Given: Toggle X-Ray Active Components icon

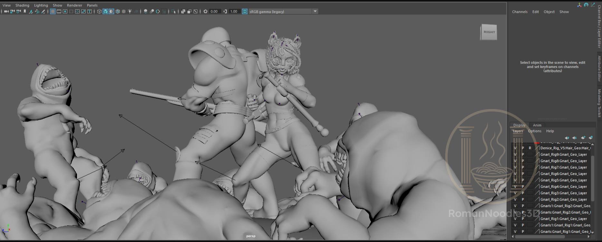Looking at the screenshot, I should point(189,11).
